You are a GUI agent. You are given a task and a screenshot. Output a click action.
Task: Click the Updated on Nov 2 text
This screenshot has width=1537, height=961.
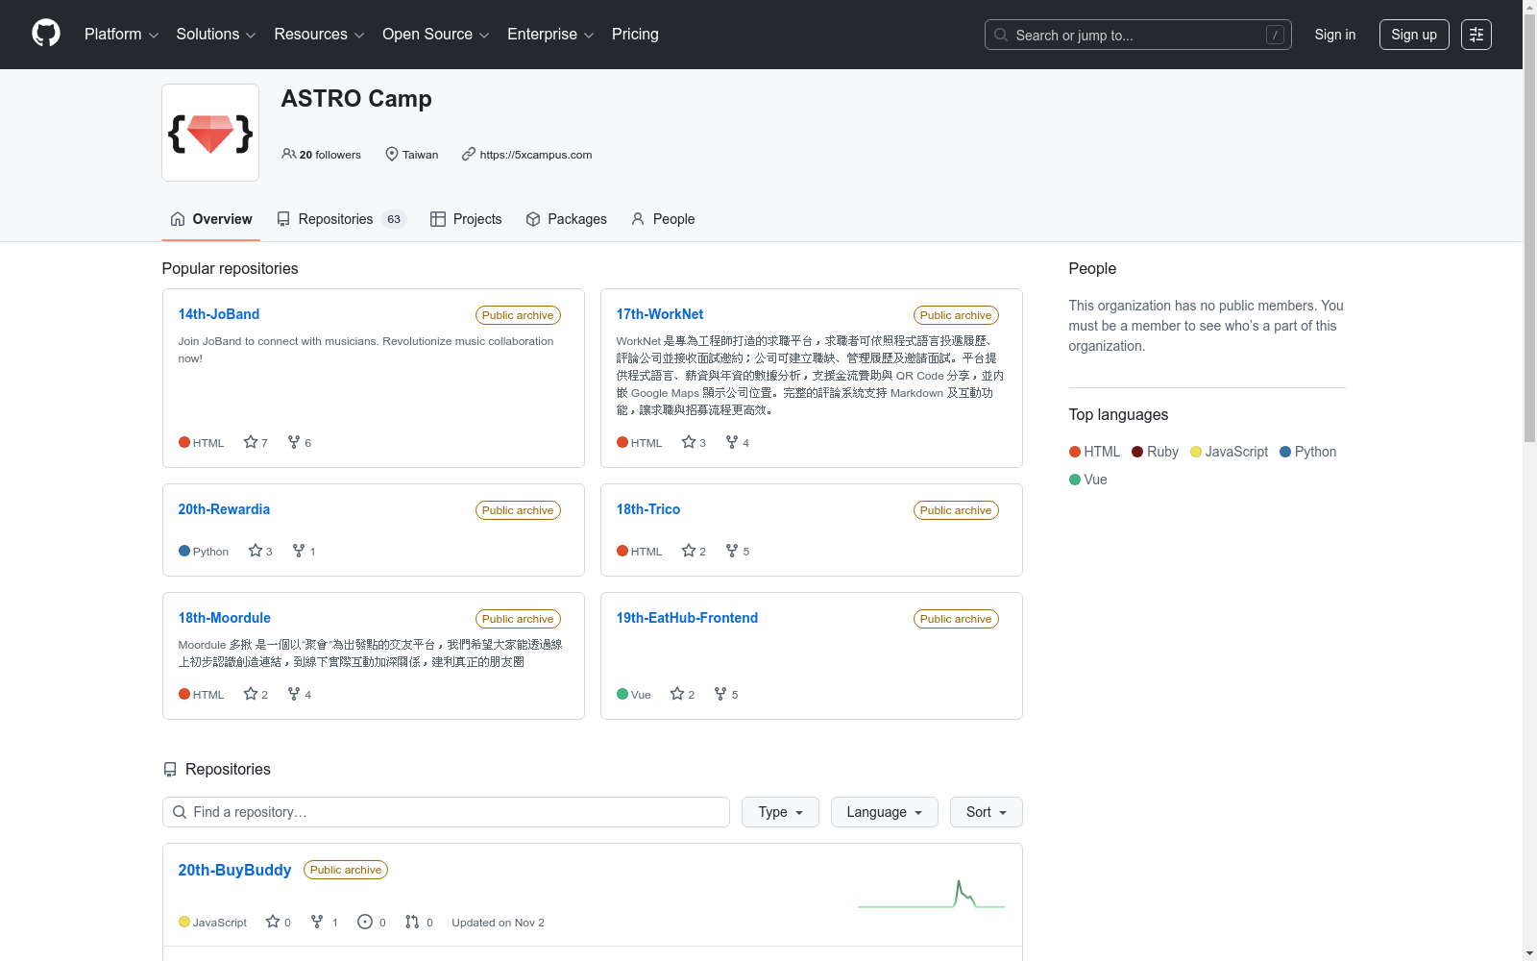498,923
